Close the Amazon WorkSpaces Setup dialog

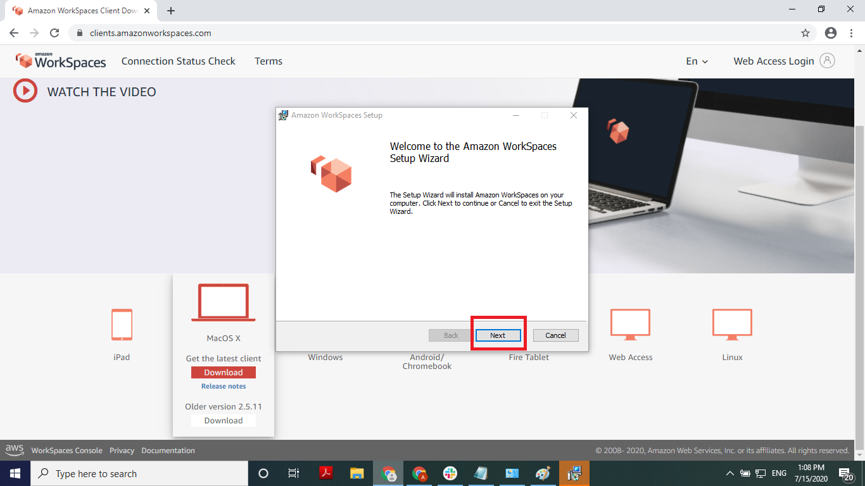point(574,115)
